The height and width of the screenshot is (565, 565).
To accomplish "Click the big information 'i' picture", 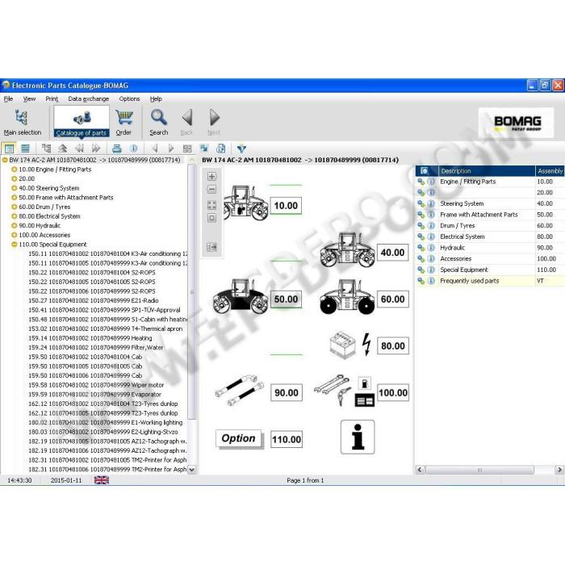I will 358,437.
